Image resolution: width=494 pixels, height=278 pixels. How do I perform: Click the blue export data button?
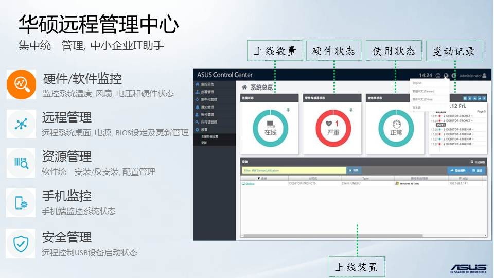[x=458, y=170]
